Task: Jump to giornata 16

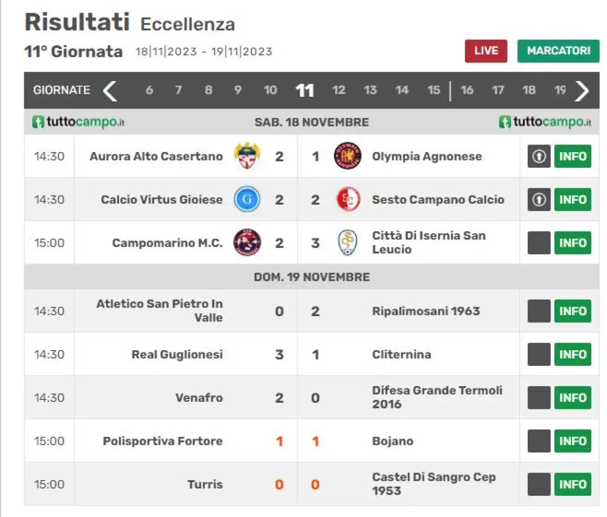Action: click(x=467, y=90)
